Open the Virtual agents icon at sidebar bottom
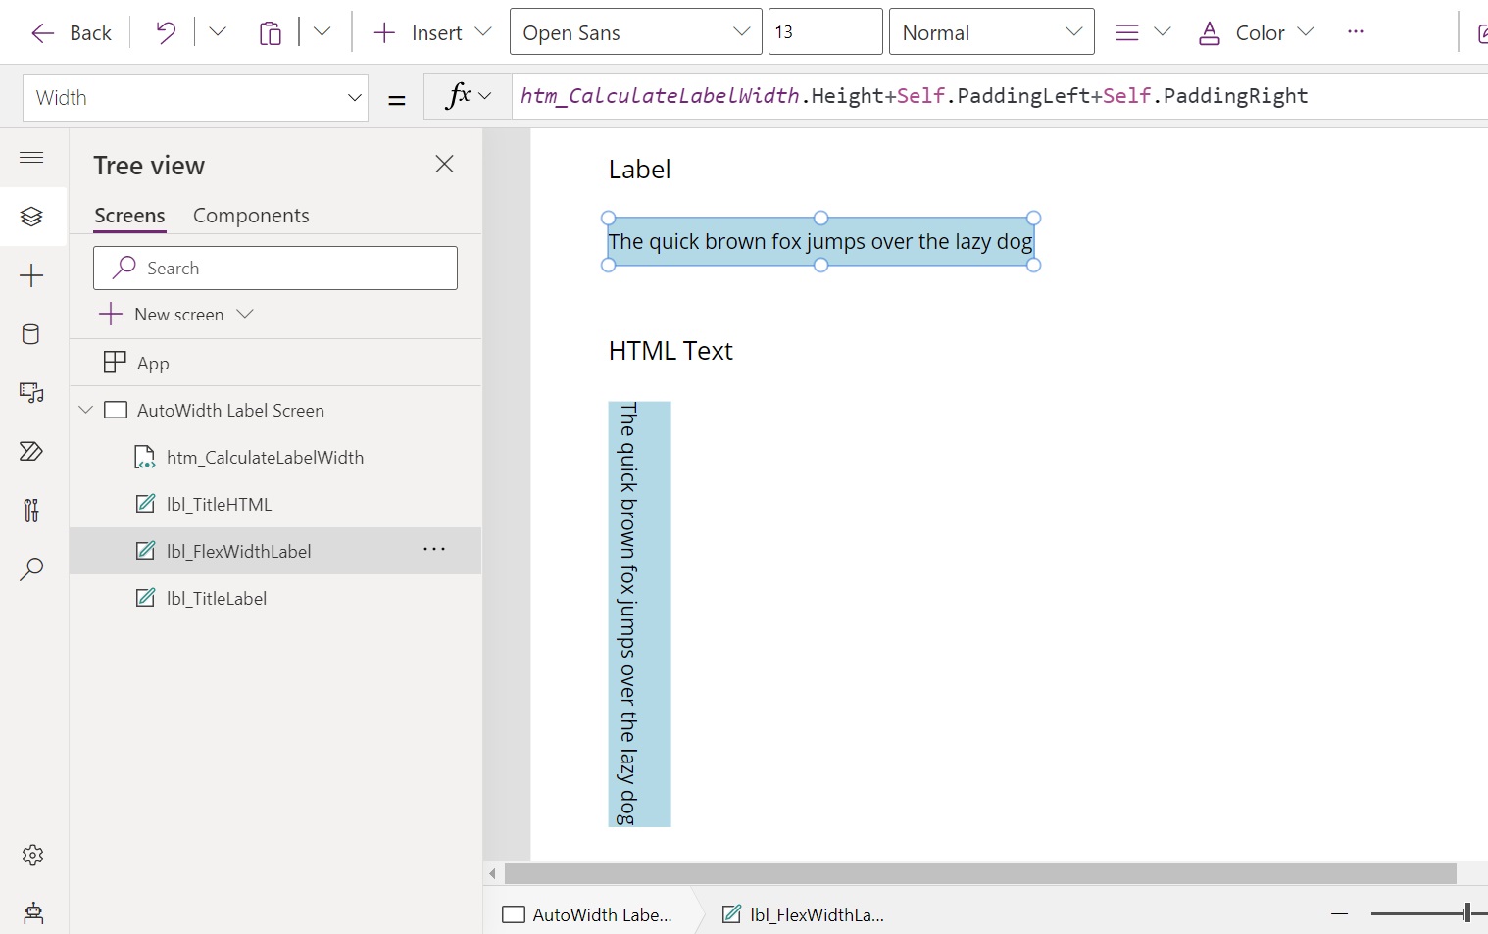The height and width of the screenshot is (934, 1488). [33, 913]
